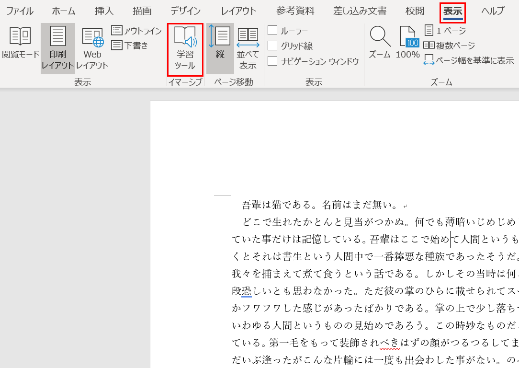This screenshot has width=519, height=368.
Task: Enable the ルーラー checkbox
Action: pyautogui.click(x=272, y=31)
